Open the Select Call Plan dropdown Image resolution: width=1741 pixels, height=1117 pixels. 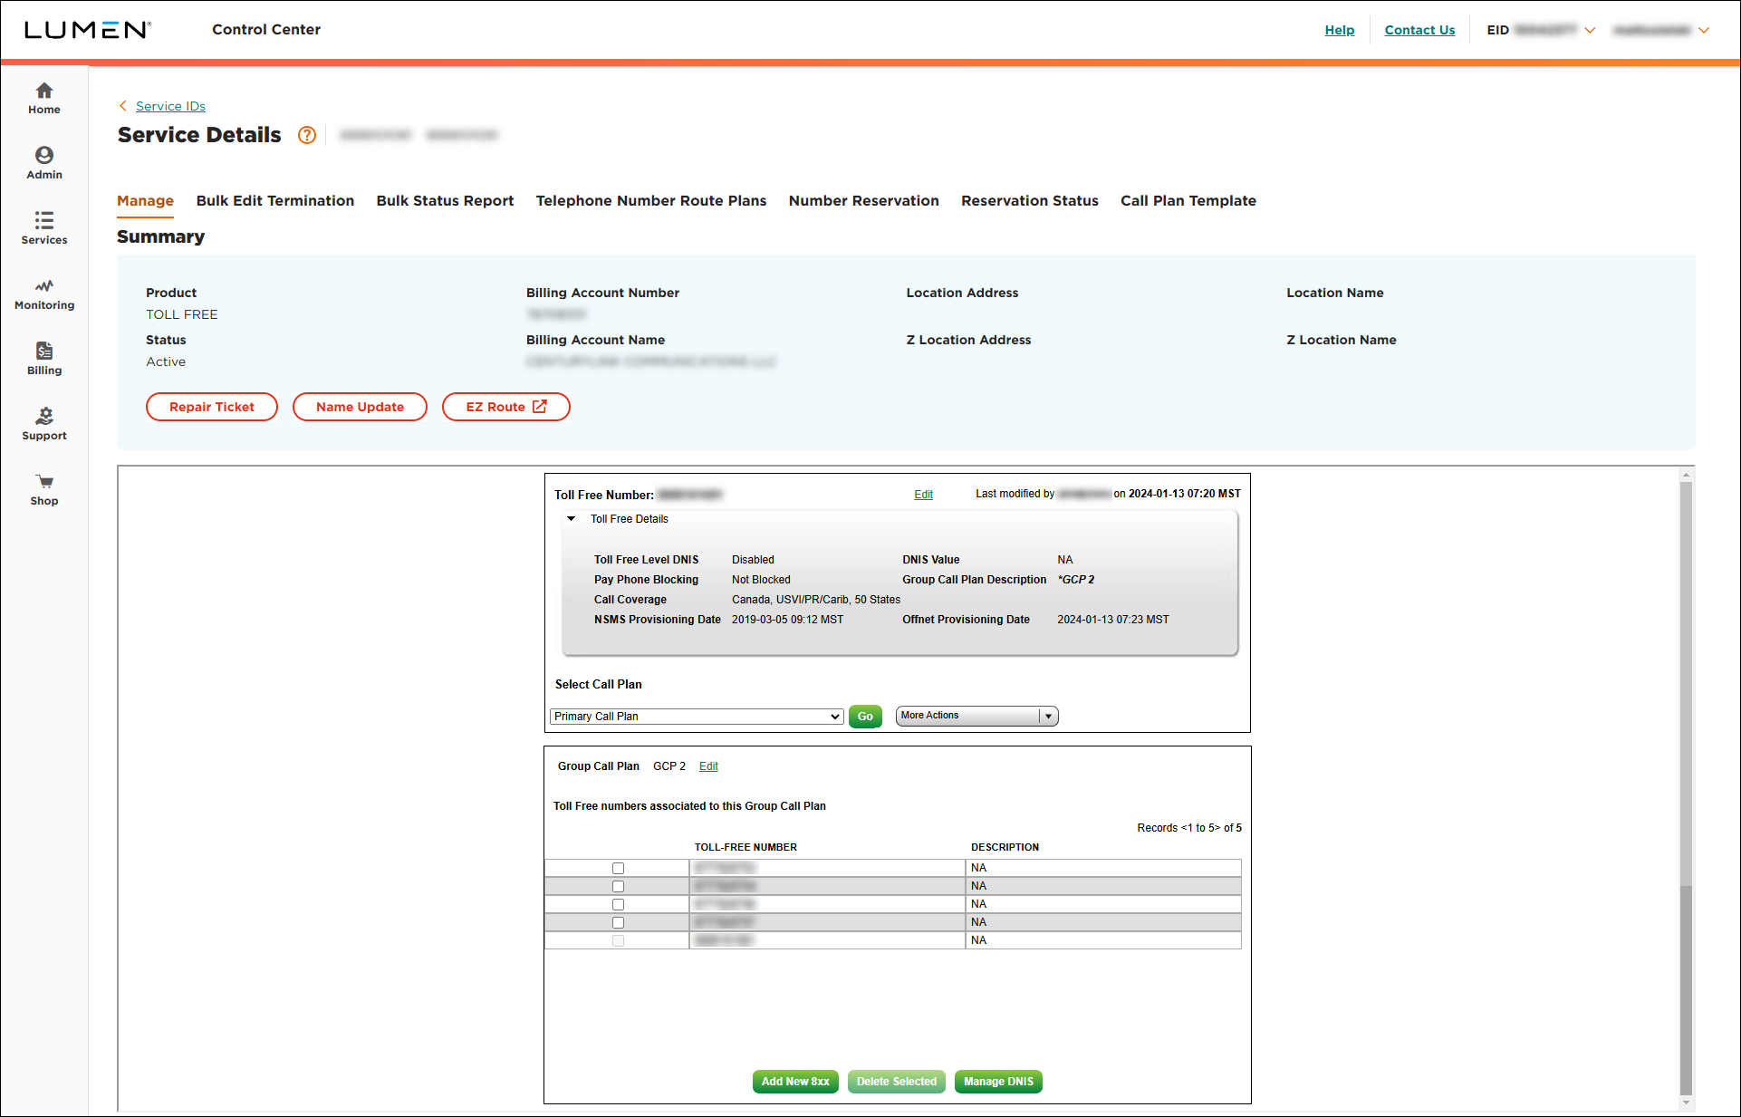(696, 716)
